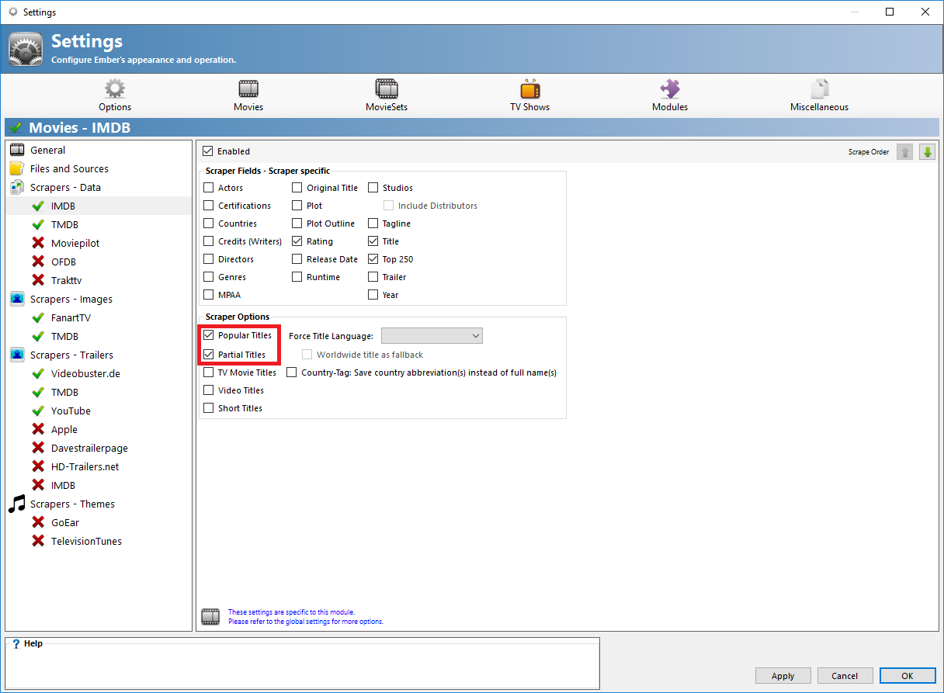Enable the Video Titles option
The width and height of the screenshot is (944, 693).
pyautogui.click(x=208, y=390)
